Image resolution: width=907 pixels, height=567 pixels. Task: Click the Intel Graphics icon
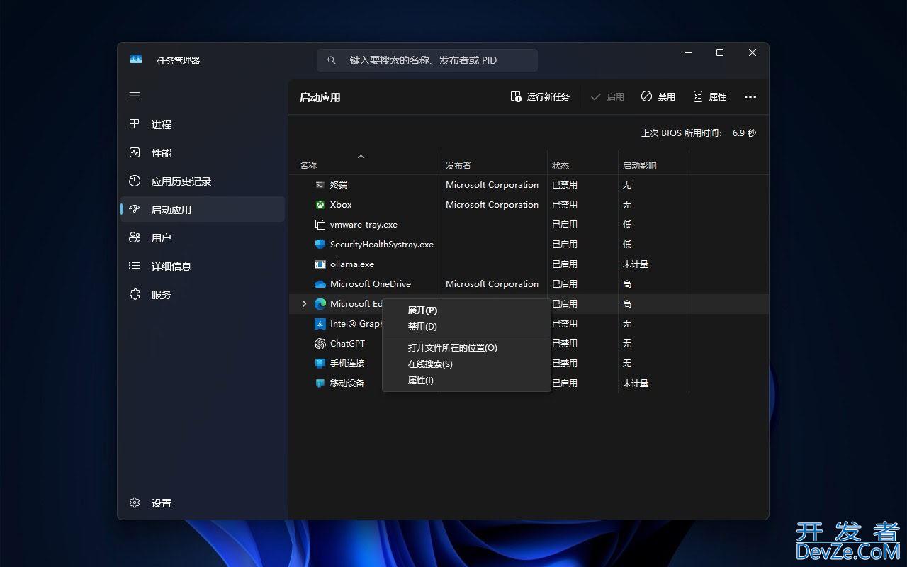pos(320,323)
